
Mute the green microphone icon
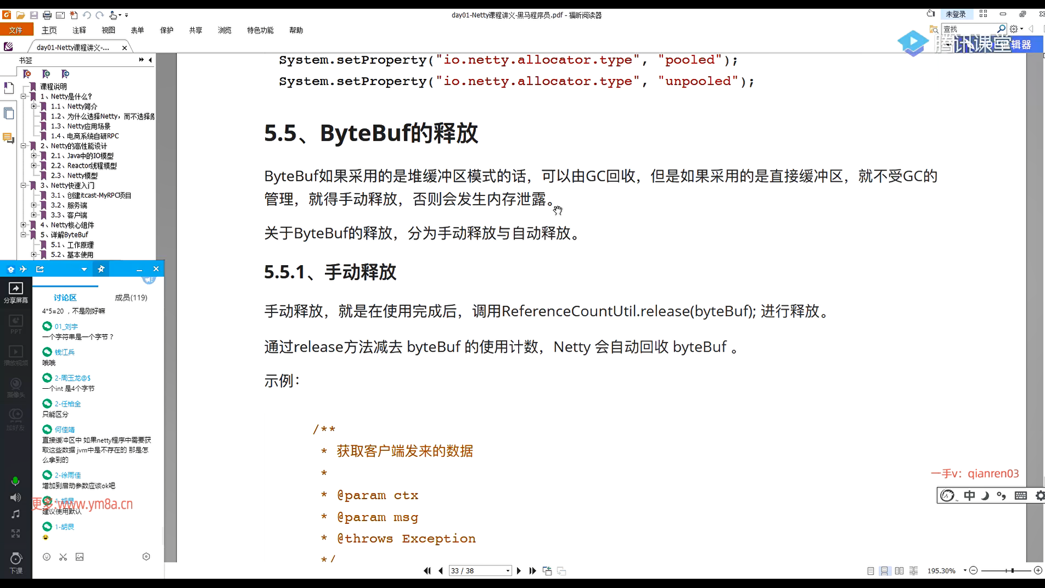(x=15, y=481)
